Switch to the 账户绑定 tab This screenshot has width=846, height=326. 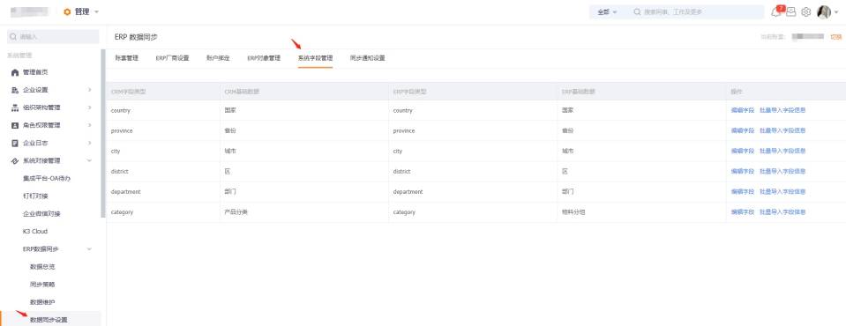pos(218,58)
